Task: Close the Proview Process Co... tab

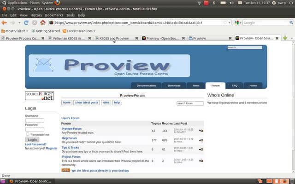Action: (x=43, y=38)
